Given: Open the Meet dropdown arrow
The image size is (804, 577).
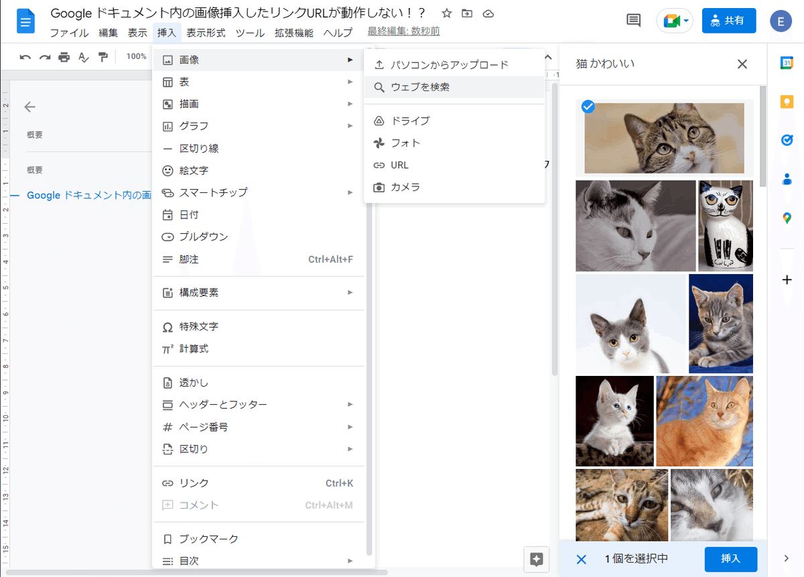Looking at the screenshot, I should pos(685,21).
